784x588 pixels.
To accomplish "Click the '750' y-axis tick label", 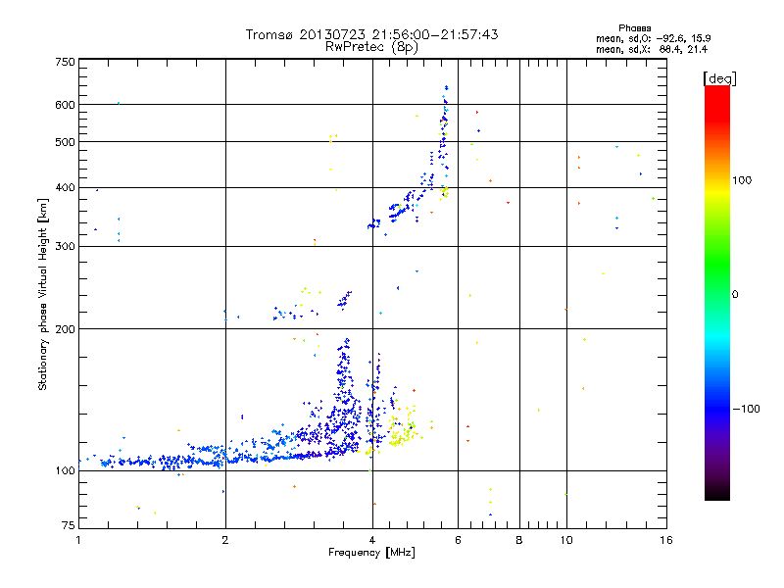I will point(65,62).
